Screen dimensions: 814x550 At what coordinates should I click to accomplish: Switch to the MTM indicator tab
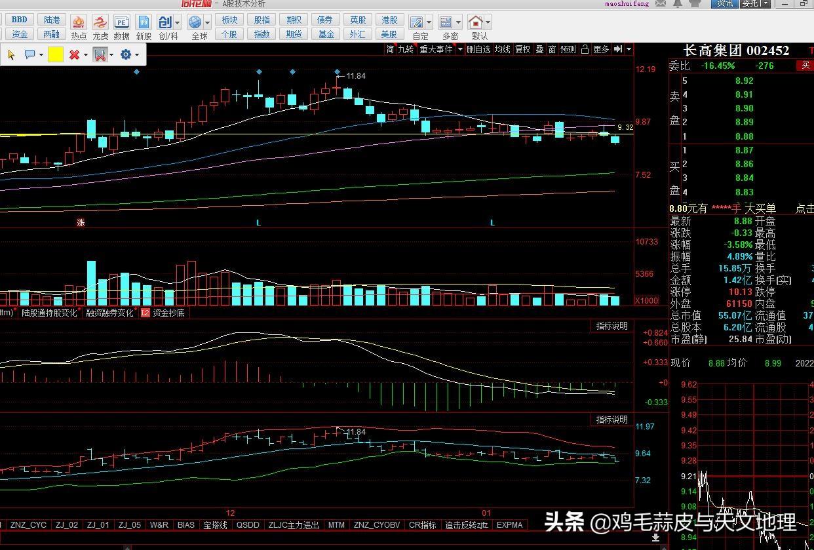336,525
